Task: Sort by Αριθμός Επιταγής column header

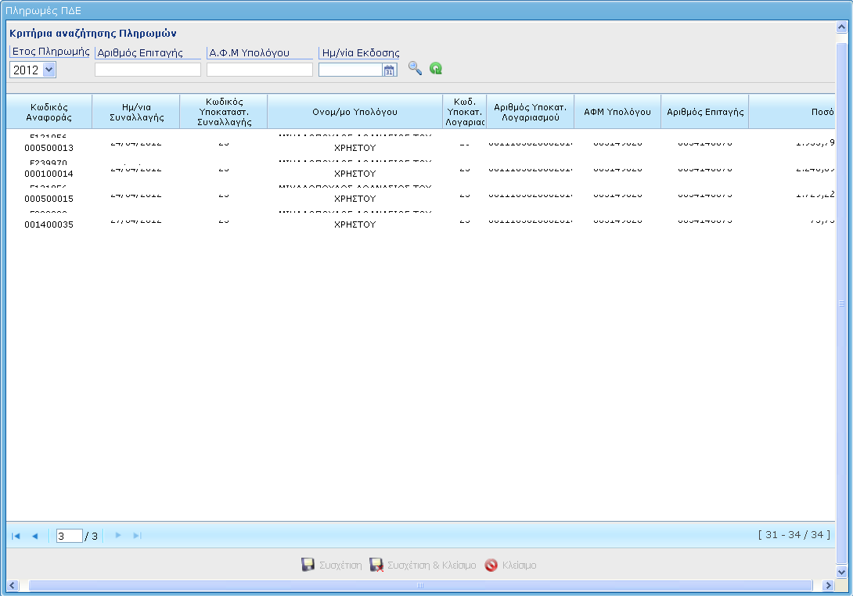Action: (705, 112)
